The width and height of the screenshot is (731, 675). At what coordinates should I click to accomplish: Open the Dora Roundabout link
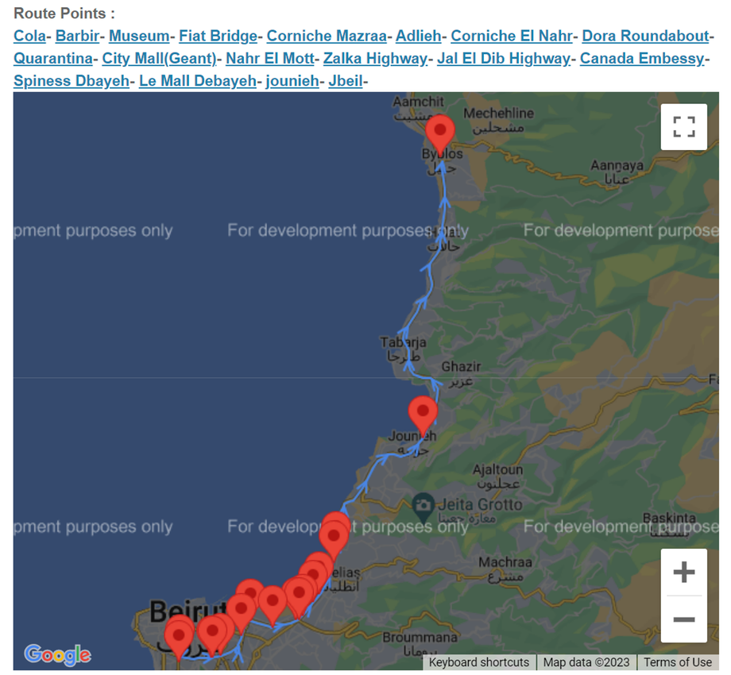coord(645,36)
